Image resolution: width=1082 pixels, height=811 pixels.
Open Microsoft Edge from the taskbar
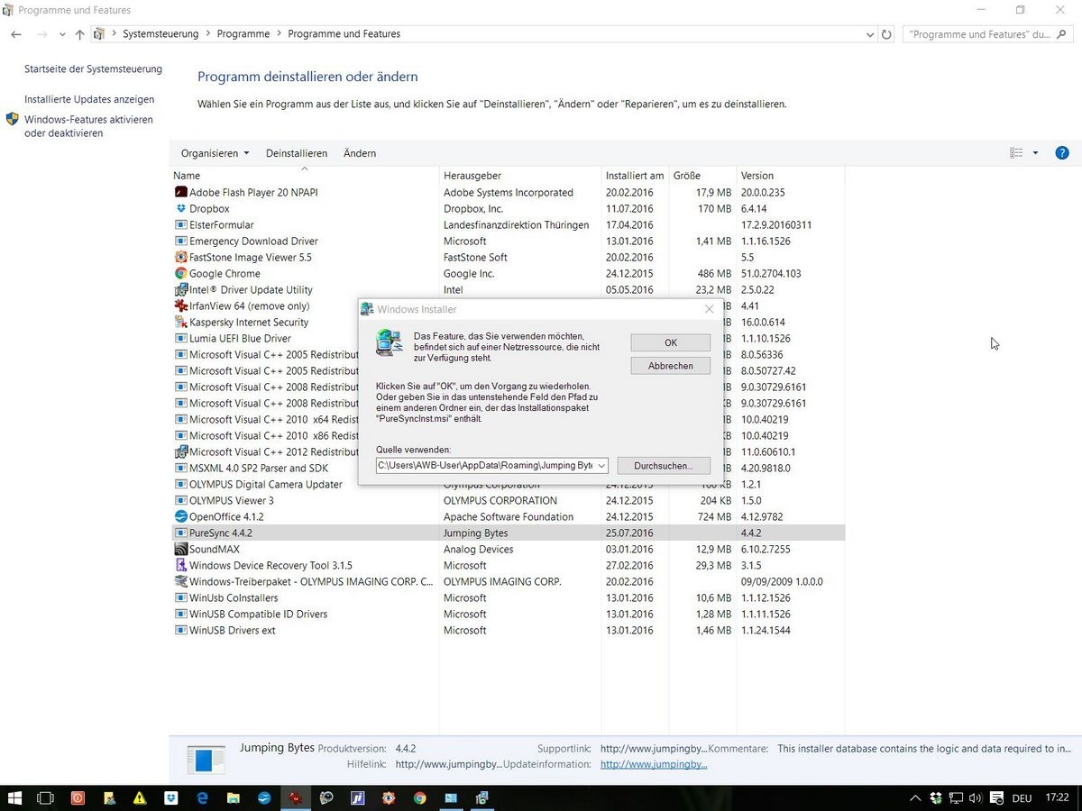[202, 797]
